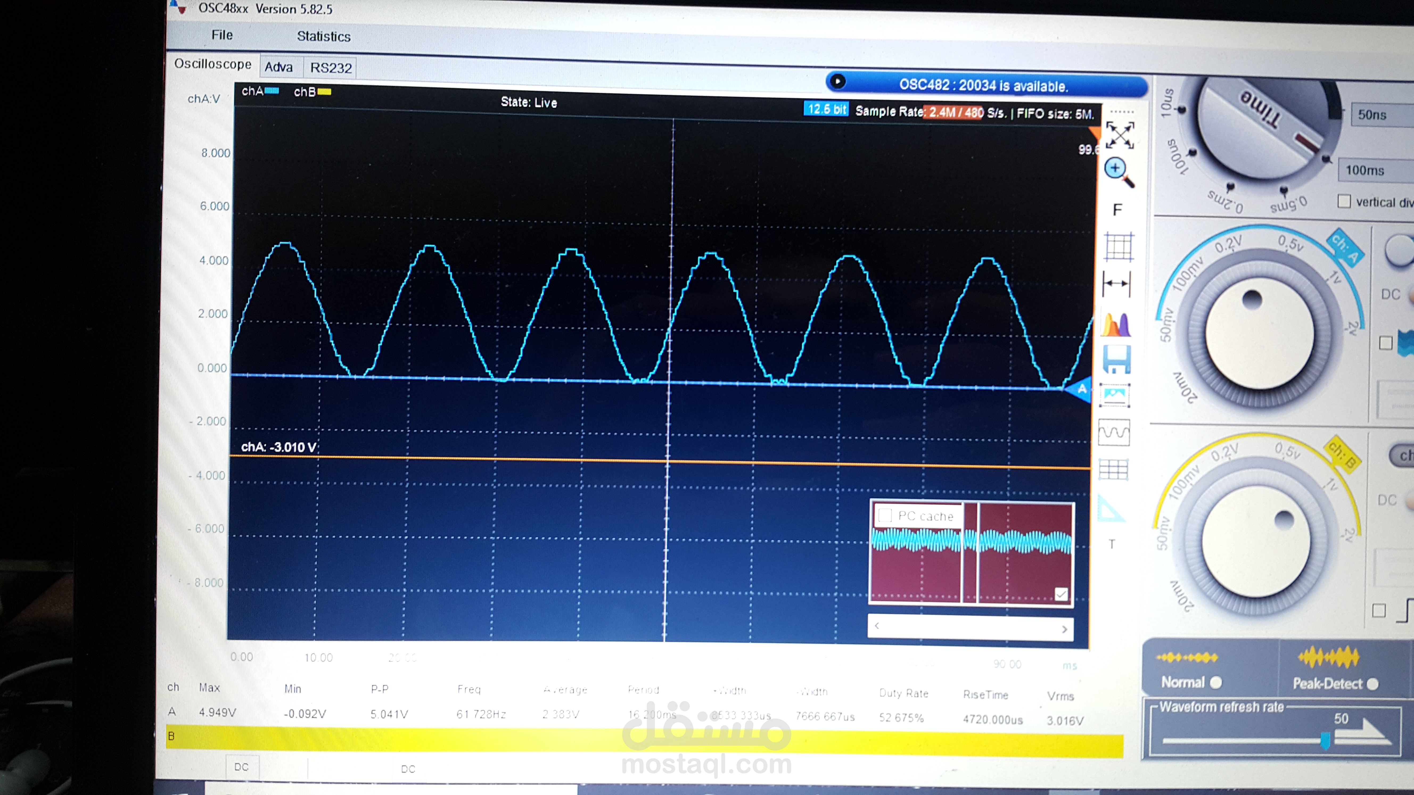Click the sine waveform display icon
The width and height of the screenshot is (1414, 795).
tap(1114, 432)
